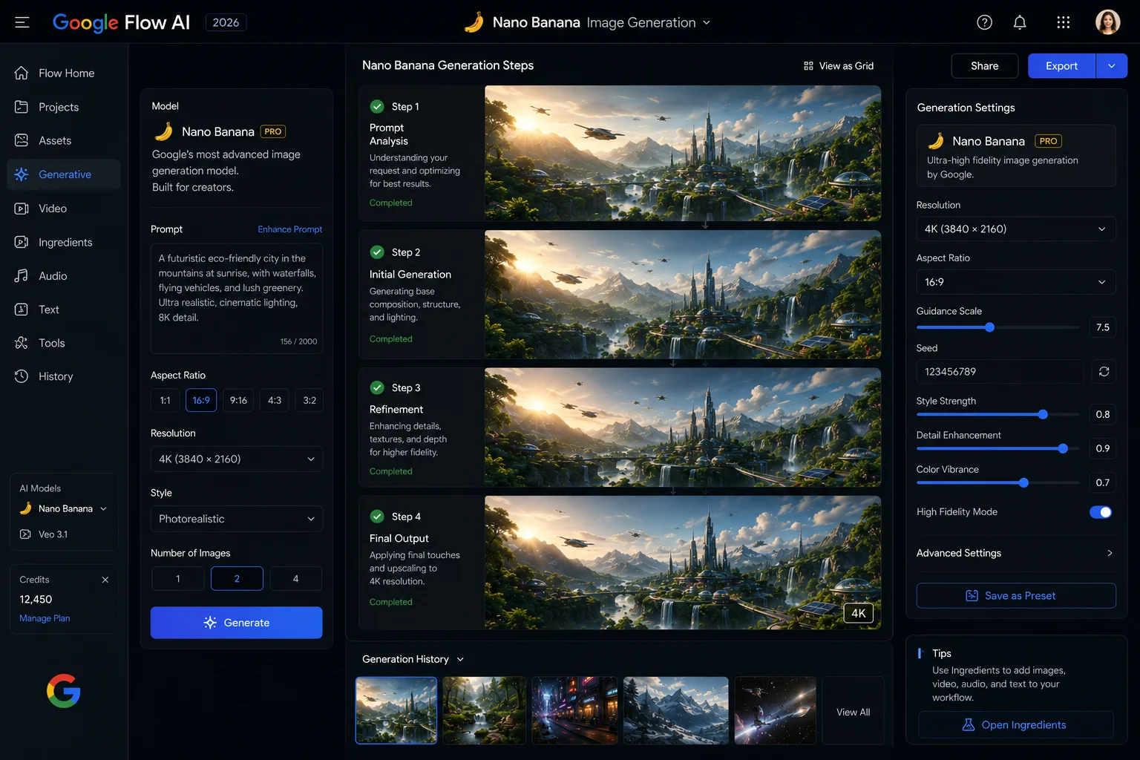Click the View as Grid icon

(x=808, y=66)
